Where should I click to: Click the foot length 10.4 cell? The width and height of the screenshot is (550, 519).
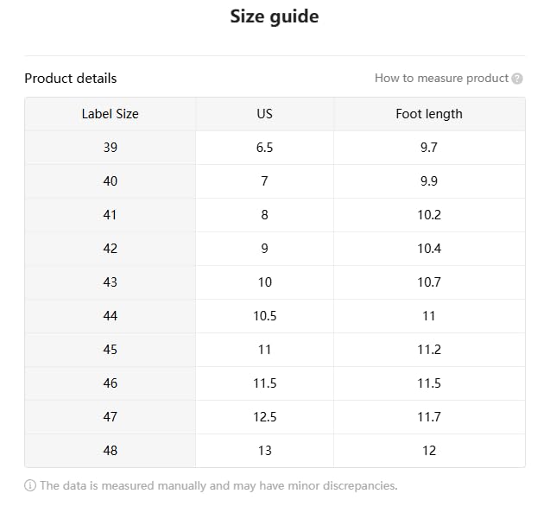[429, 249]
